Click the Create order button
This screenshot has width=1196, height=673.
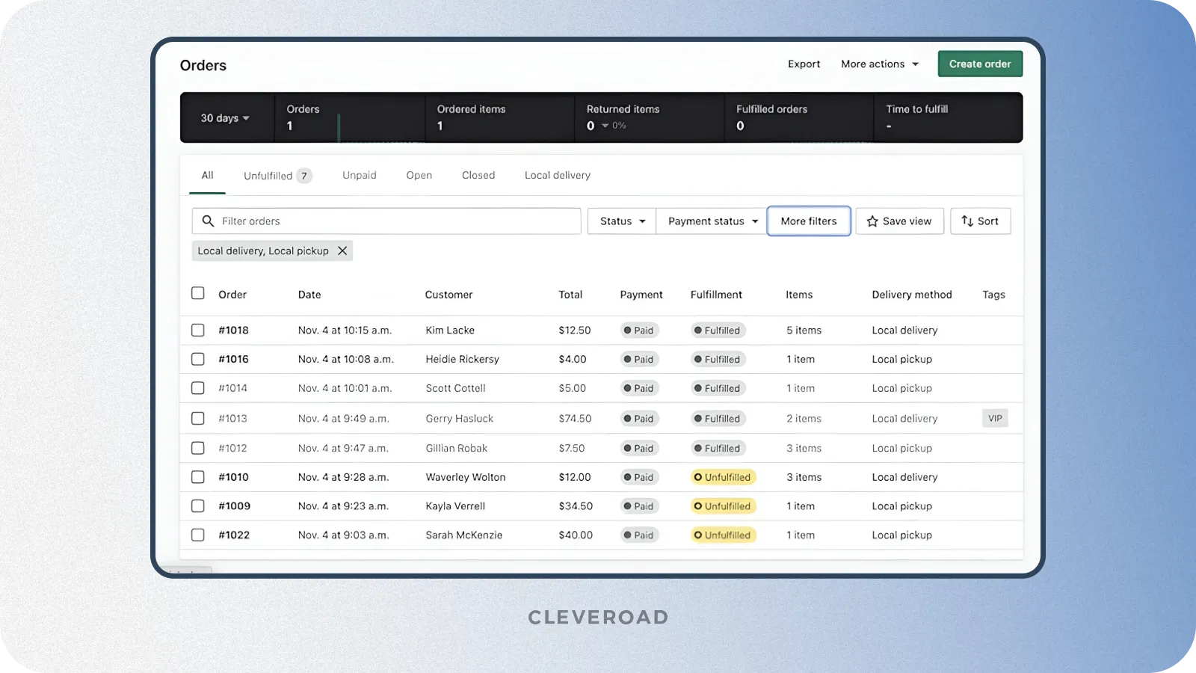tap(980, 64)
